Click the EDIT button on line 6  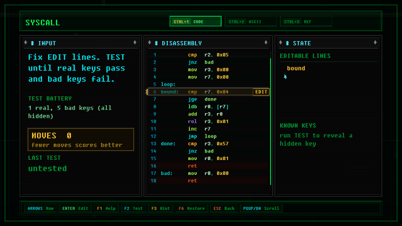point(261,92)
